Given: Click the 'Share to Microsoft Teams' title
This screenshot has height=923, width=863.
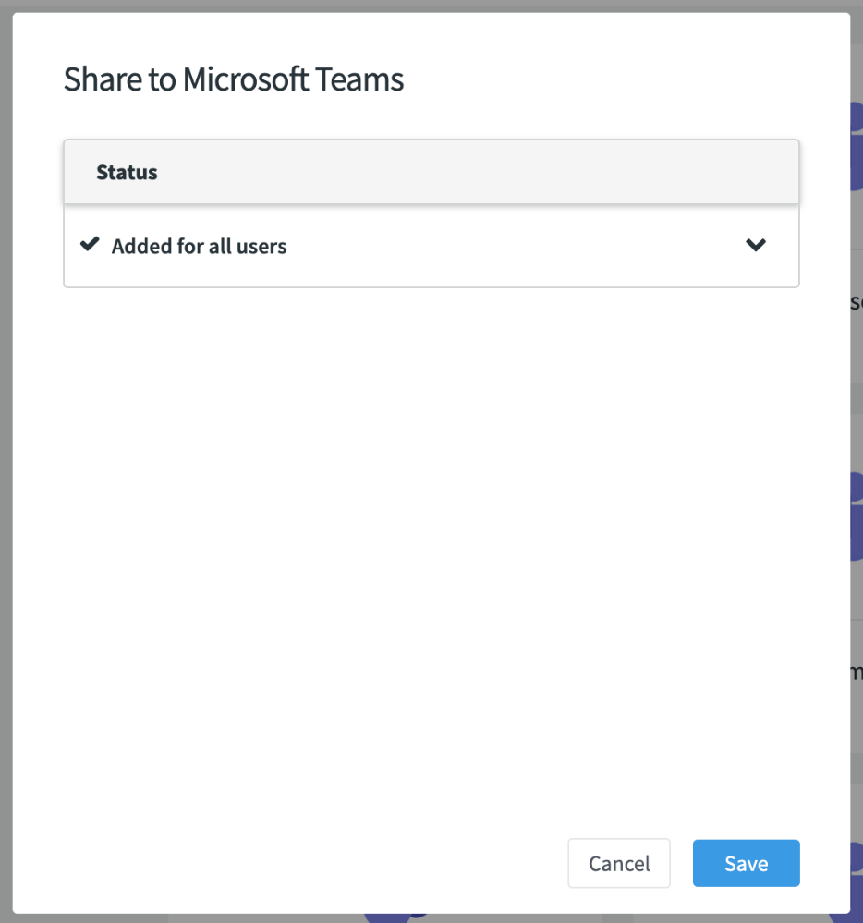Looking at the screenshot, I should pyautogui.click(x=234, y=79).
